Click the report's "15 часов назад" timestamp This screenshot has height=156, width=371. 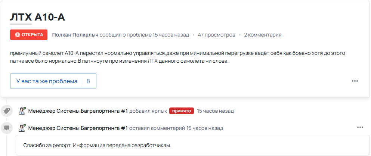(171, 35)
